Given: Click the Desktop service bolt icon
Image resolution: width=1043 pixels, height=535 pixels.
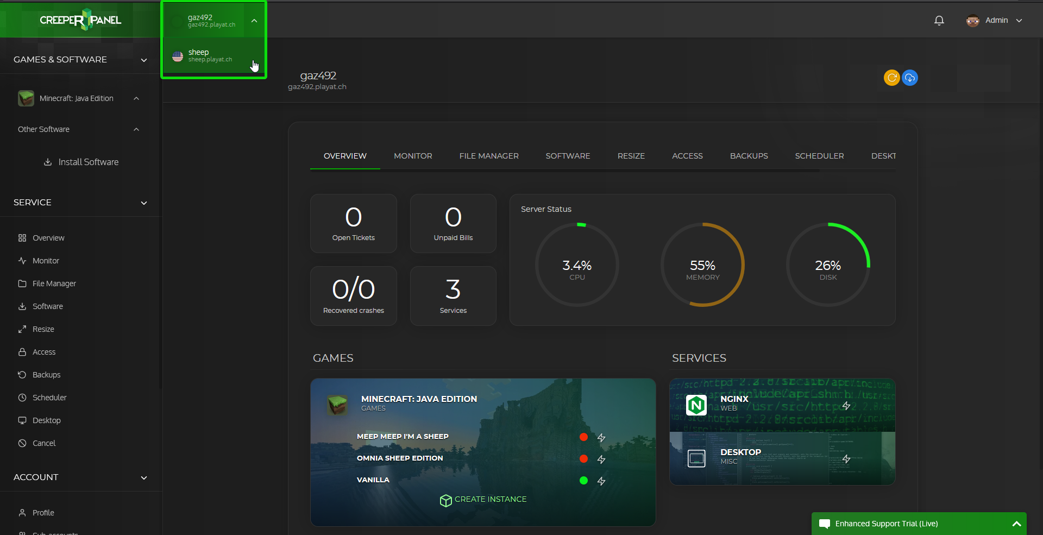Looking at the screenshot, I should (x=846, y=459).
